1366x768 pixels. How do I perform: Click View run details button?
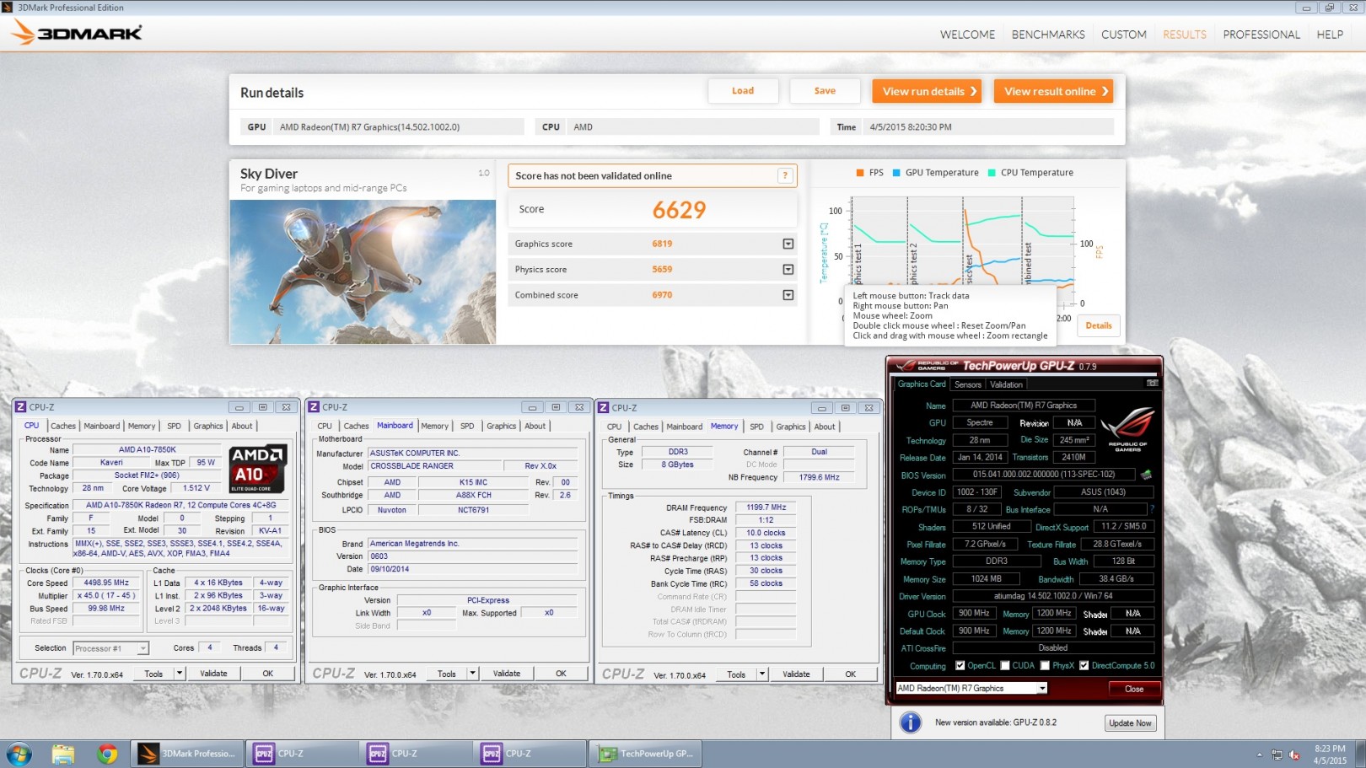[928, 91]
